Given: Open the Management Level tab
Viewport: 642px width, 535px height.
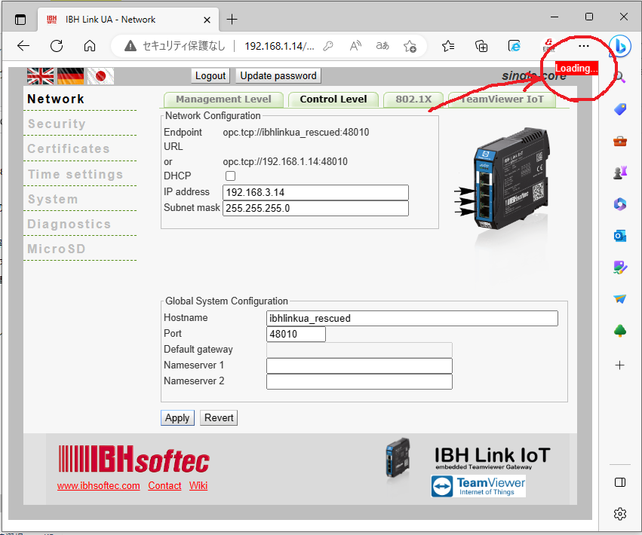Looking at the screenshot, I should [223, 99].
